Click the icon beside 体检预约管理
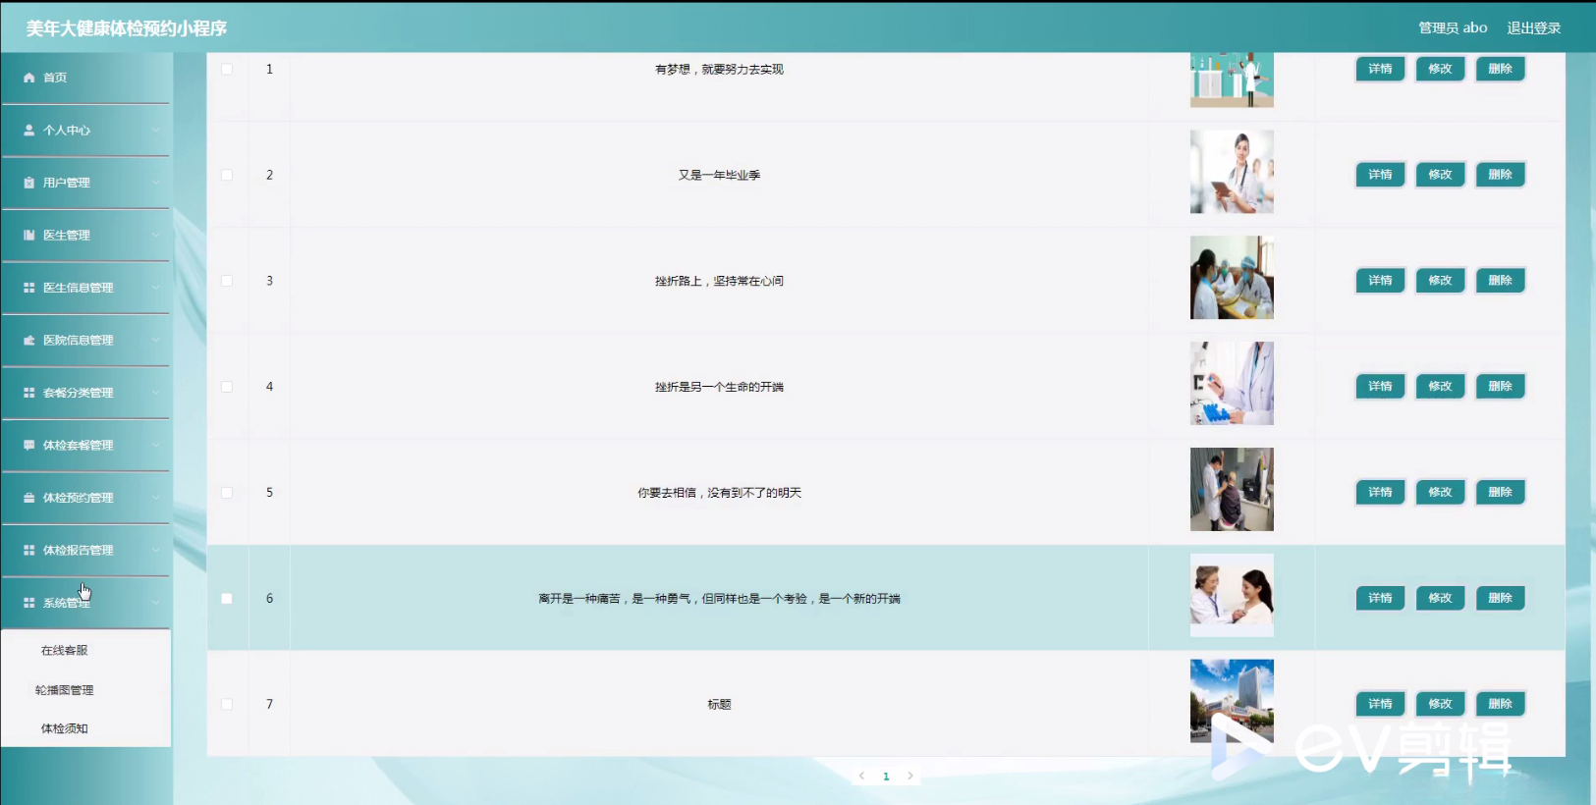 click(29, 498)
